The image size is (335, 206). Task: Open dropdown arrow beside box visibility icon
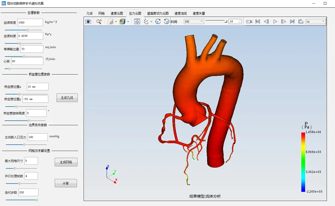click(116, 22)
